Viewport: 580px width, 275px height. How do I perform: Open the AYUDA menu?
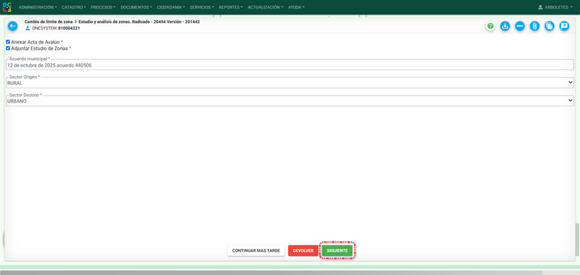point(296,7)
